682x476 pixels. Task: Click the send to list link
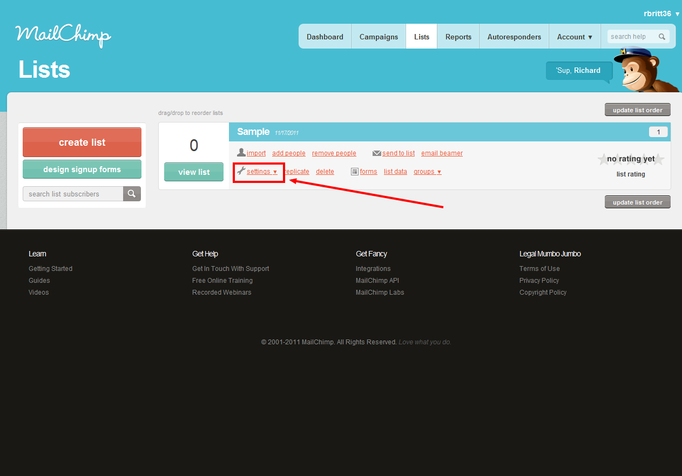(x=399, y=153)
